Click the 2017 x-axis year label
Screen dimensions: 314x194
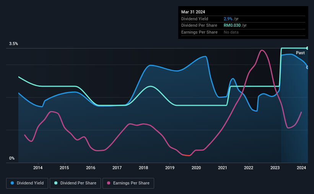coord(117,168)
